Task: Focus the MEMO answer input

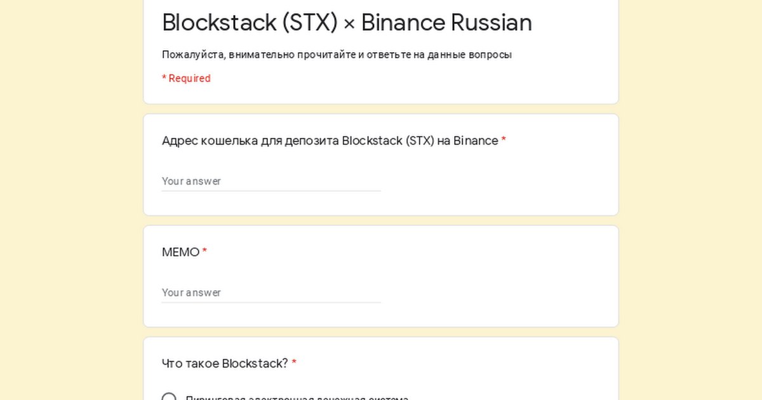Action: [271, 293]
